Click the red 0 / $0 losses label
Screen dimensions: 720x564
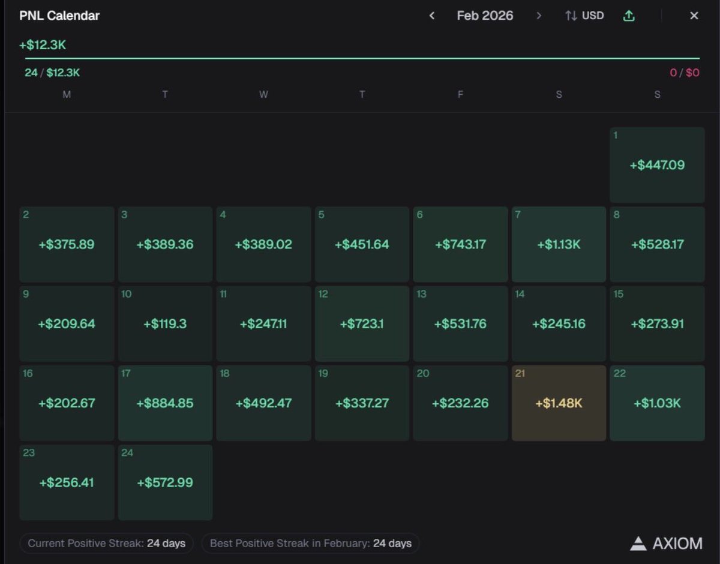coord(685,73)
